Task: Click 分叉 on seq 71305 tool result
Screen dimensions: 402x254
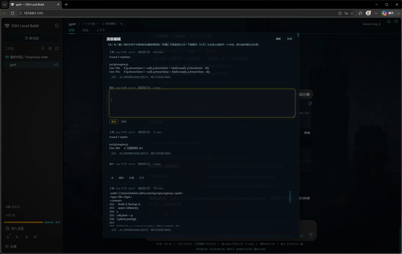Action: click(x=114, y=77)
